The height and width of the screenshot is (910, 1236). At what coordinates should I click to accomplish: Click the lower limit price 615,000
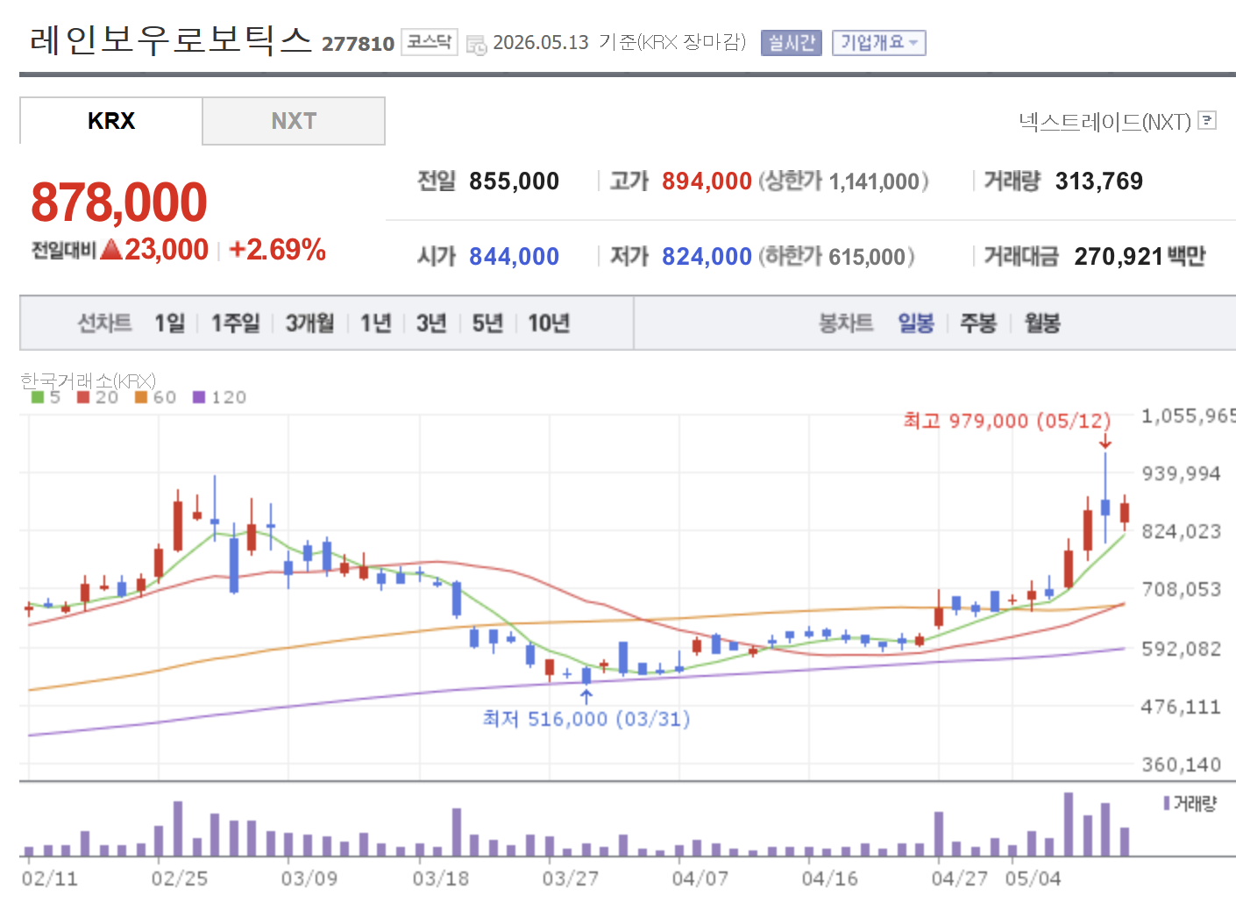867,257
